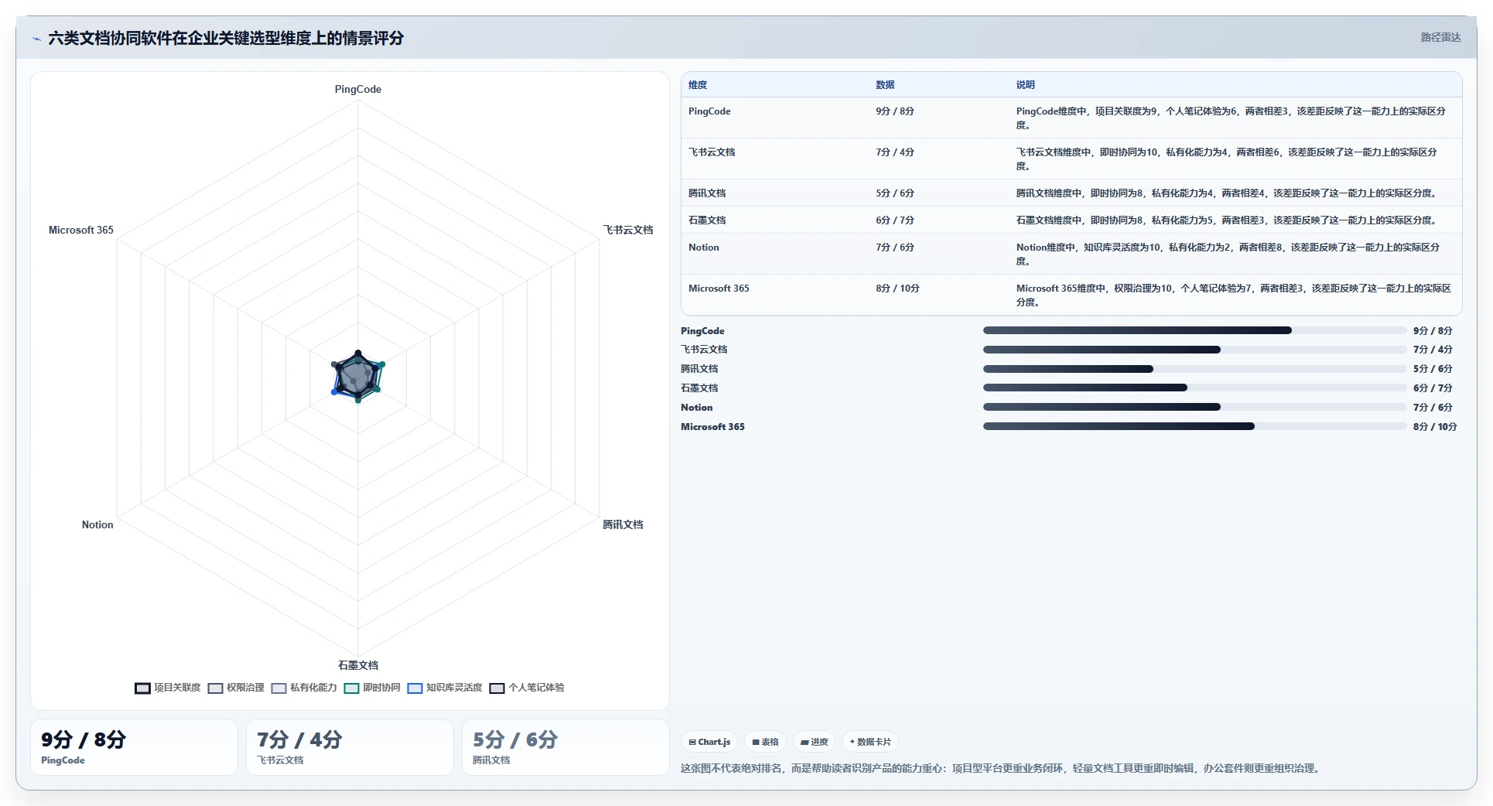
Task: Click the PingCode维度中 description text
Action: (1231, 118)
